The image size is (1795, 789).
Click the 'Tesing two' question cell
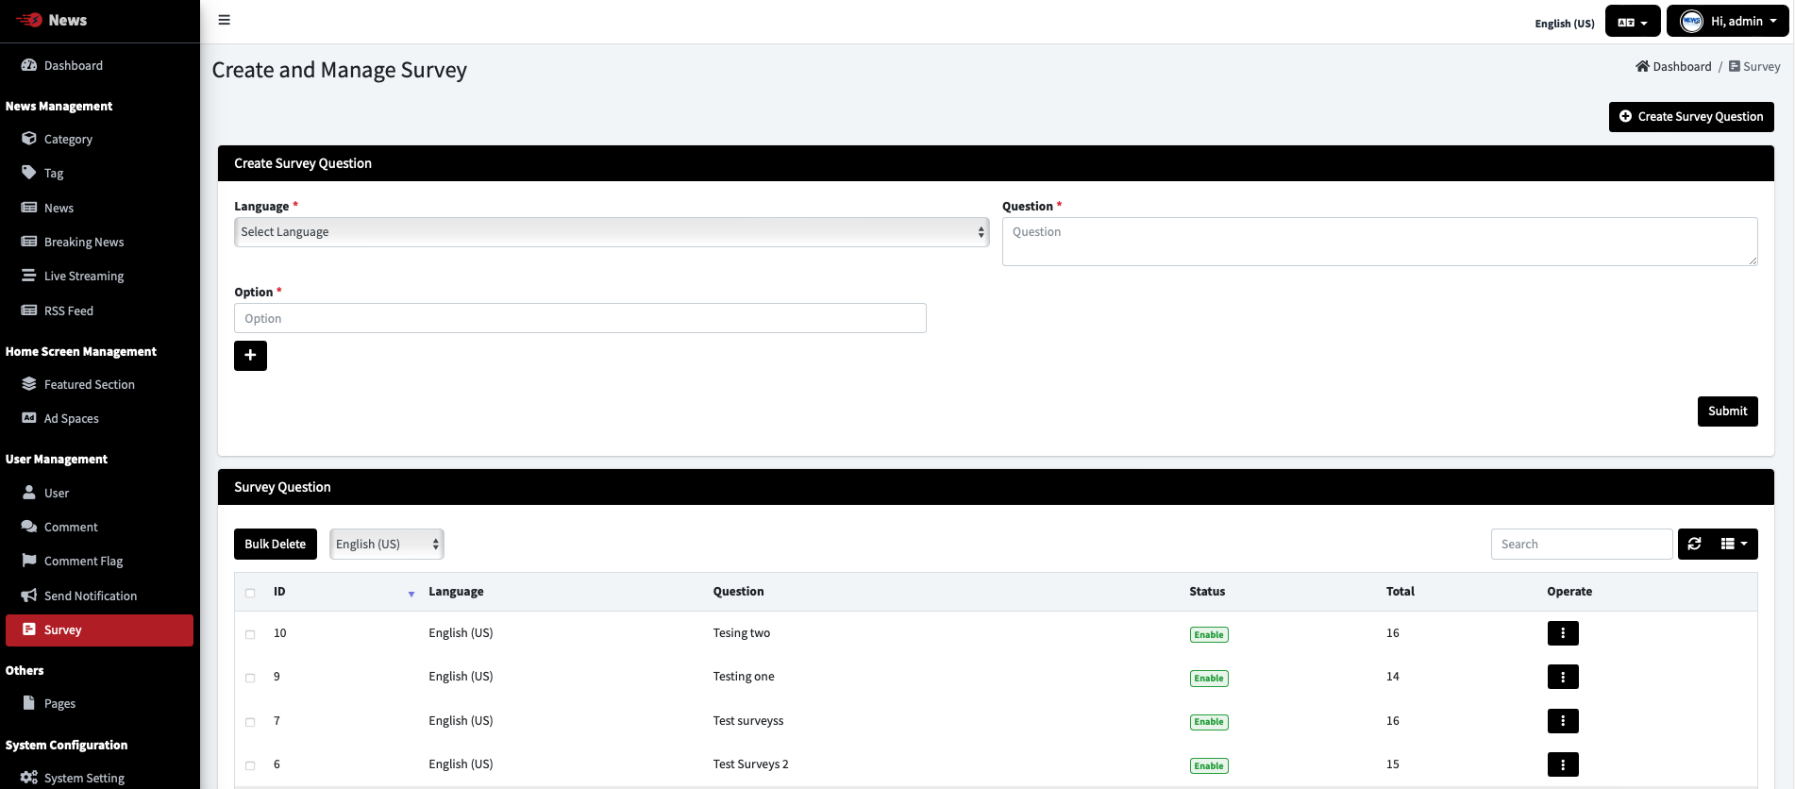(742, 633)
